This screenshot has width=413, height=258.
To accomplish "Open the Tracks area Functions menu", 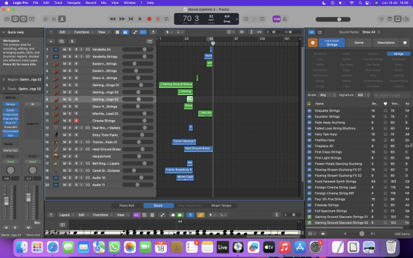I will coord(84,32).
